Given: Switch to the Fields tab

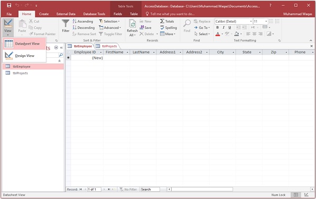Looking at the screenshot, I should (x=117, y=14).
